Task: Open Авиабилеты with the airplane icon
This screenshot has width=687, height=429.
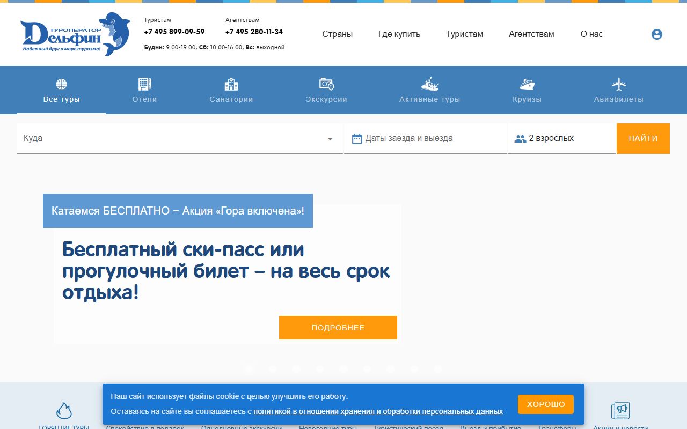Action: pyautogui.click(x=619, y=90)
